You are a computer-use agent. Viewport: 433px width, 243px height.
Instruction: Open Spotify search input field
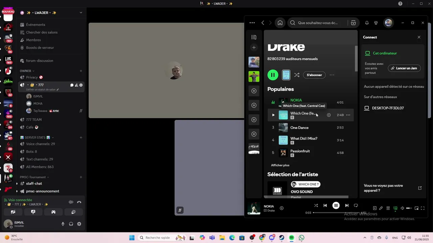click(x=318, y=23)
